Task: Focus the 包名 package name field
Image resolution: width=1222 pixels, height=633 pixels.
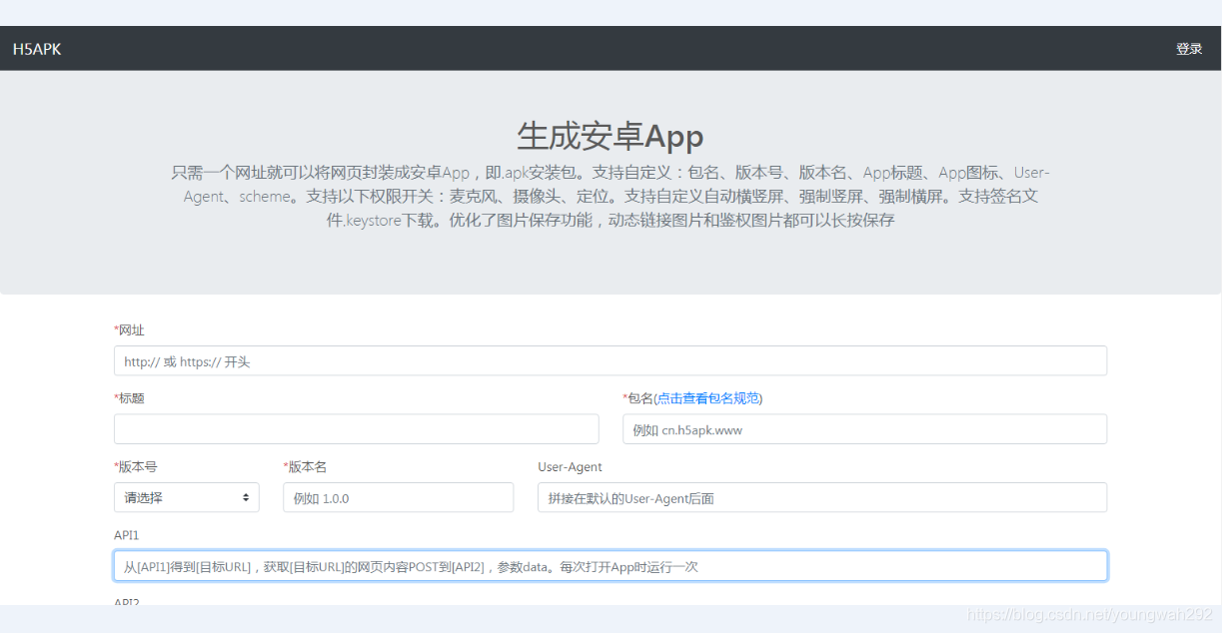Action: click(x=865, y=429)
